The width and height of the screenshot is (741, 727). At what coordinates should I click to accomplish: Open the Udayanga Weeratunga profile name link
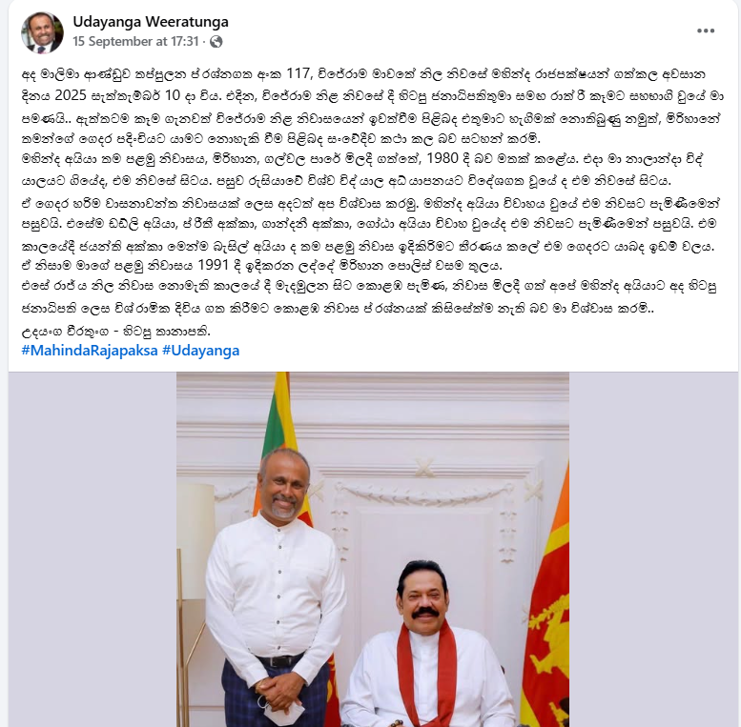(x=151, y=22)
